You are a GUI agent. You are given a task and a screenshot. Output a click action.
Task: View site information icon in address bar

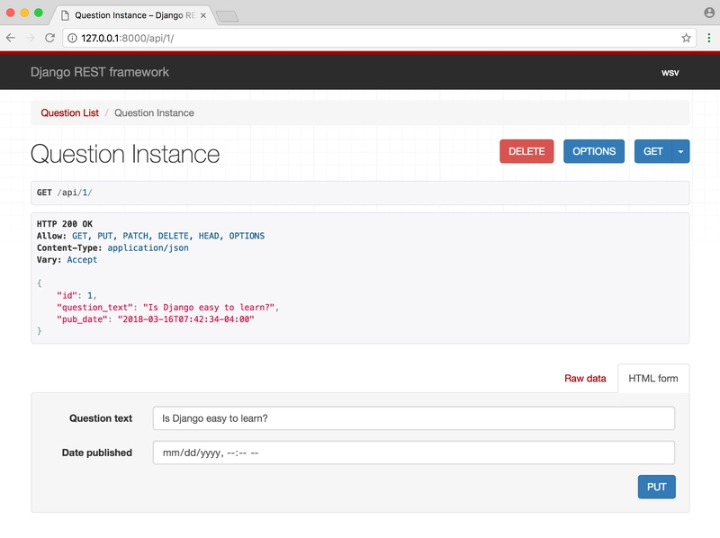(73, 38)
